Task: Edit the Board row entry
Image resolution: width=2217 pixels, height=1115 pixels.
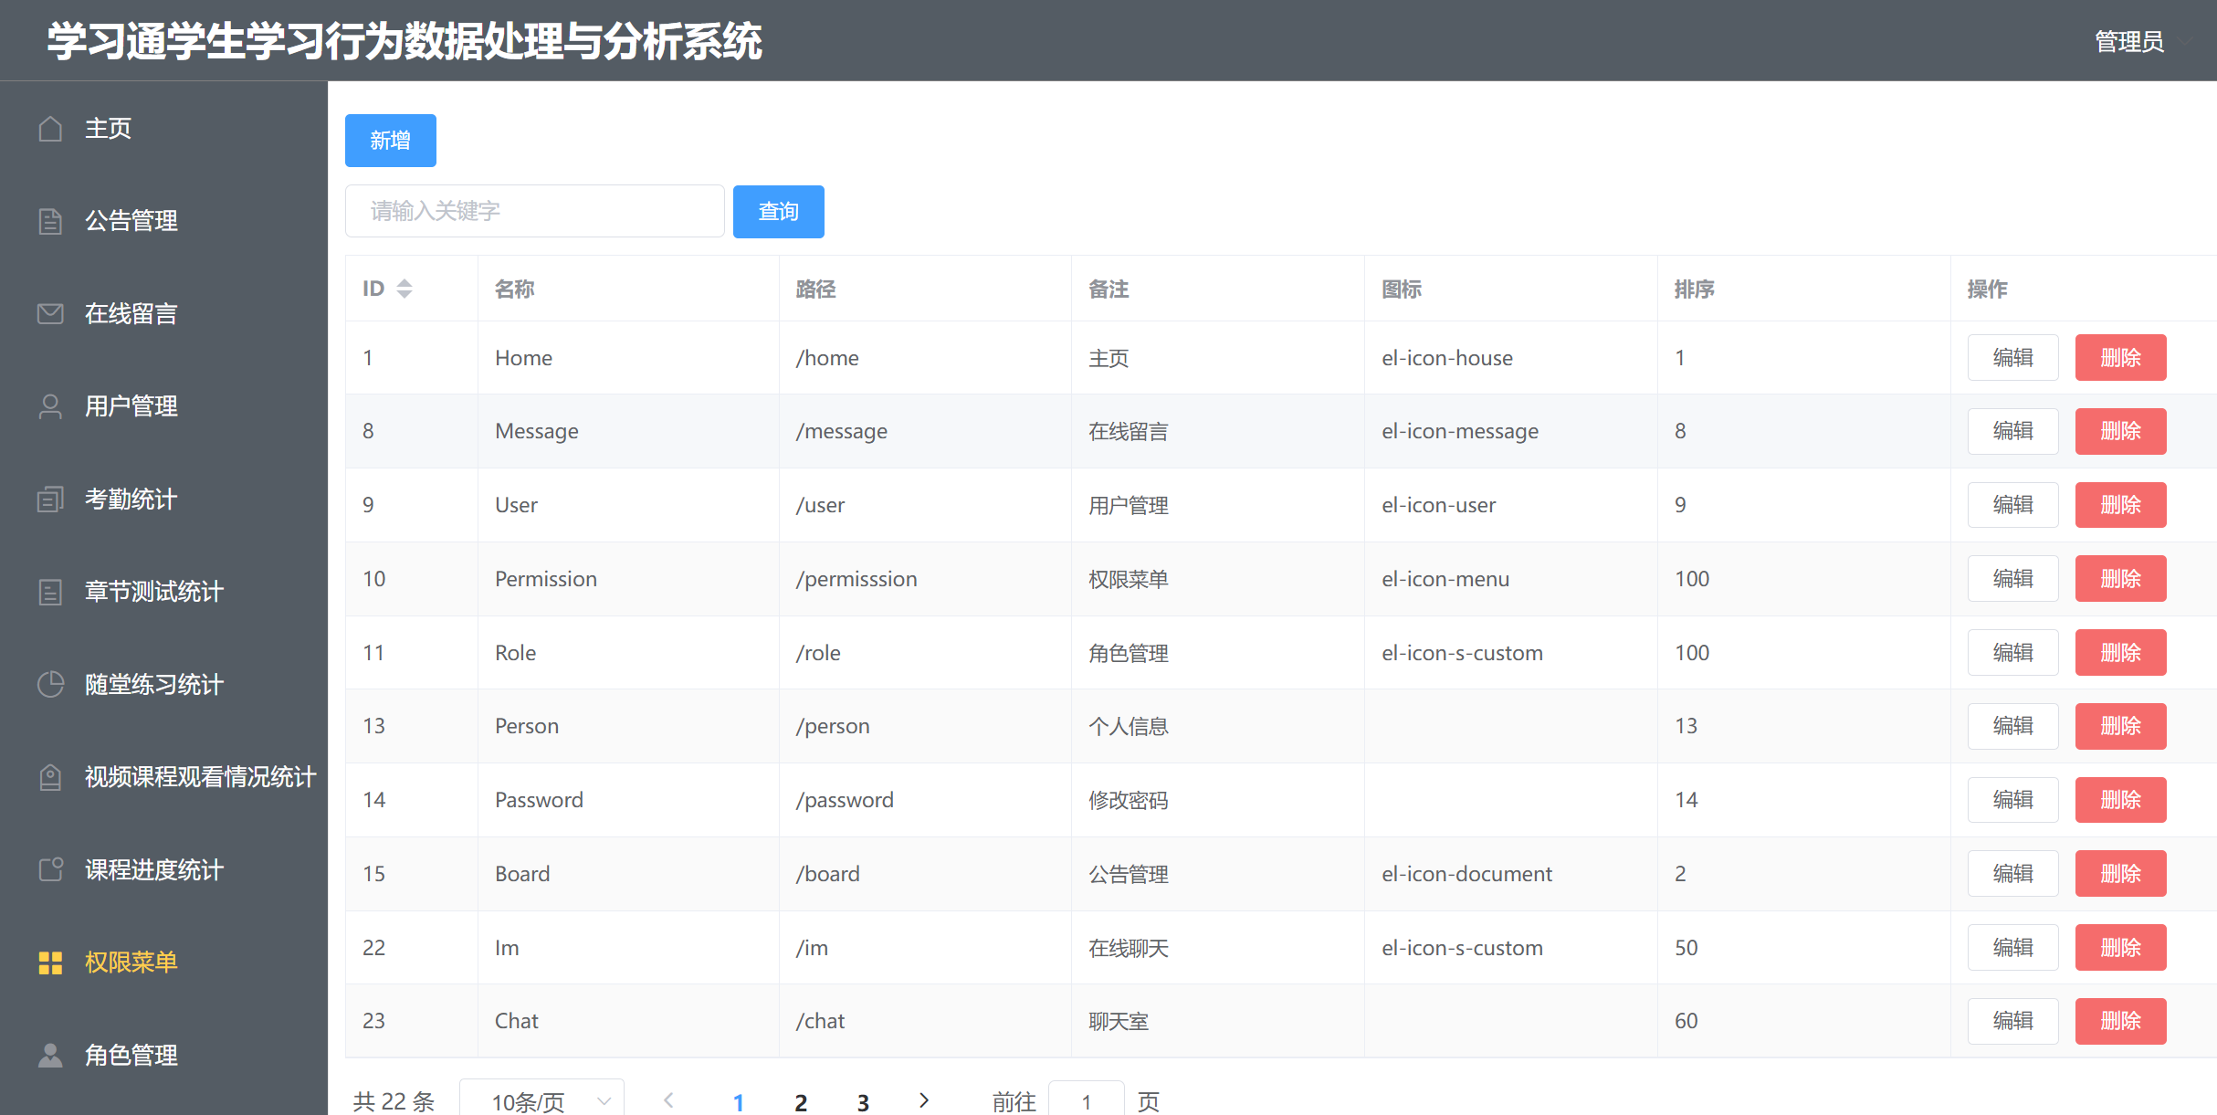Action: 2012,874
